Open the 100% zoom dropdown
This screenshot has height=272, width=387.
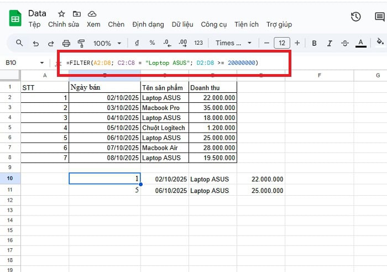point(107,43)
